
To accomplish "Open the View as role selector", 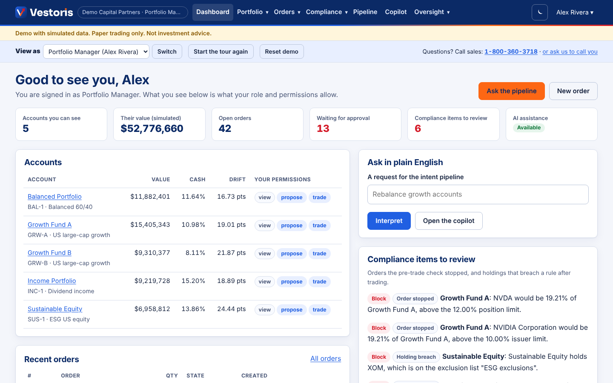I will pos(96,51).
